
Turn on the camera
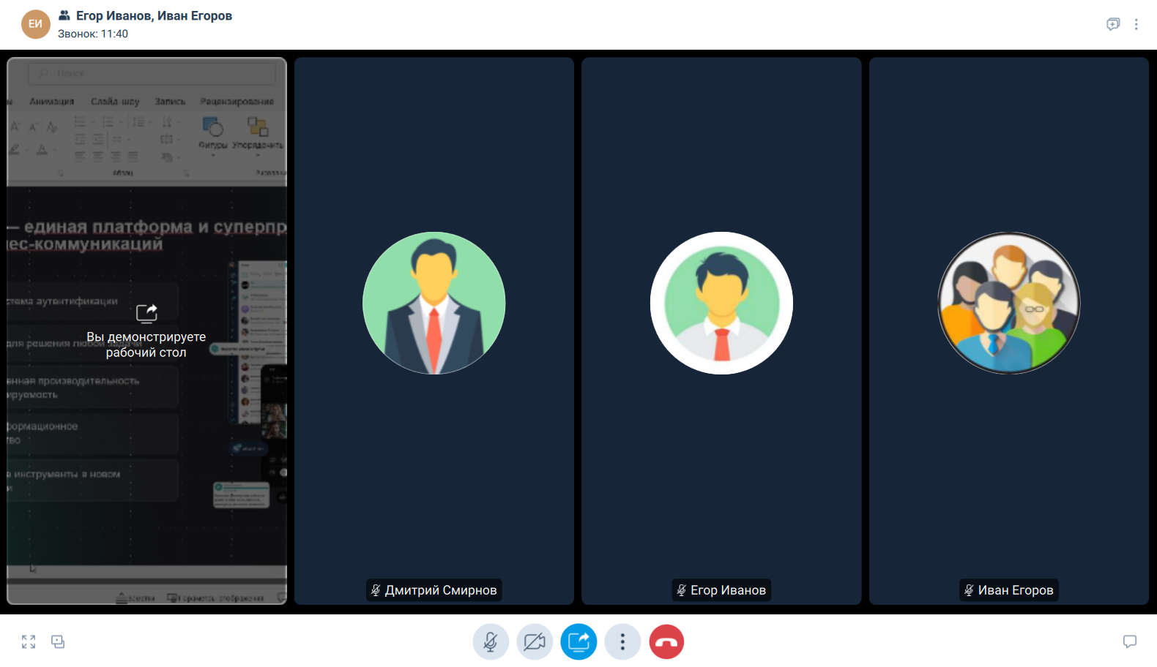pos(535,642)
